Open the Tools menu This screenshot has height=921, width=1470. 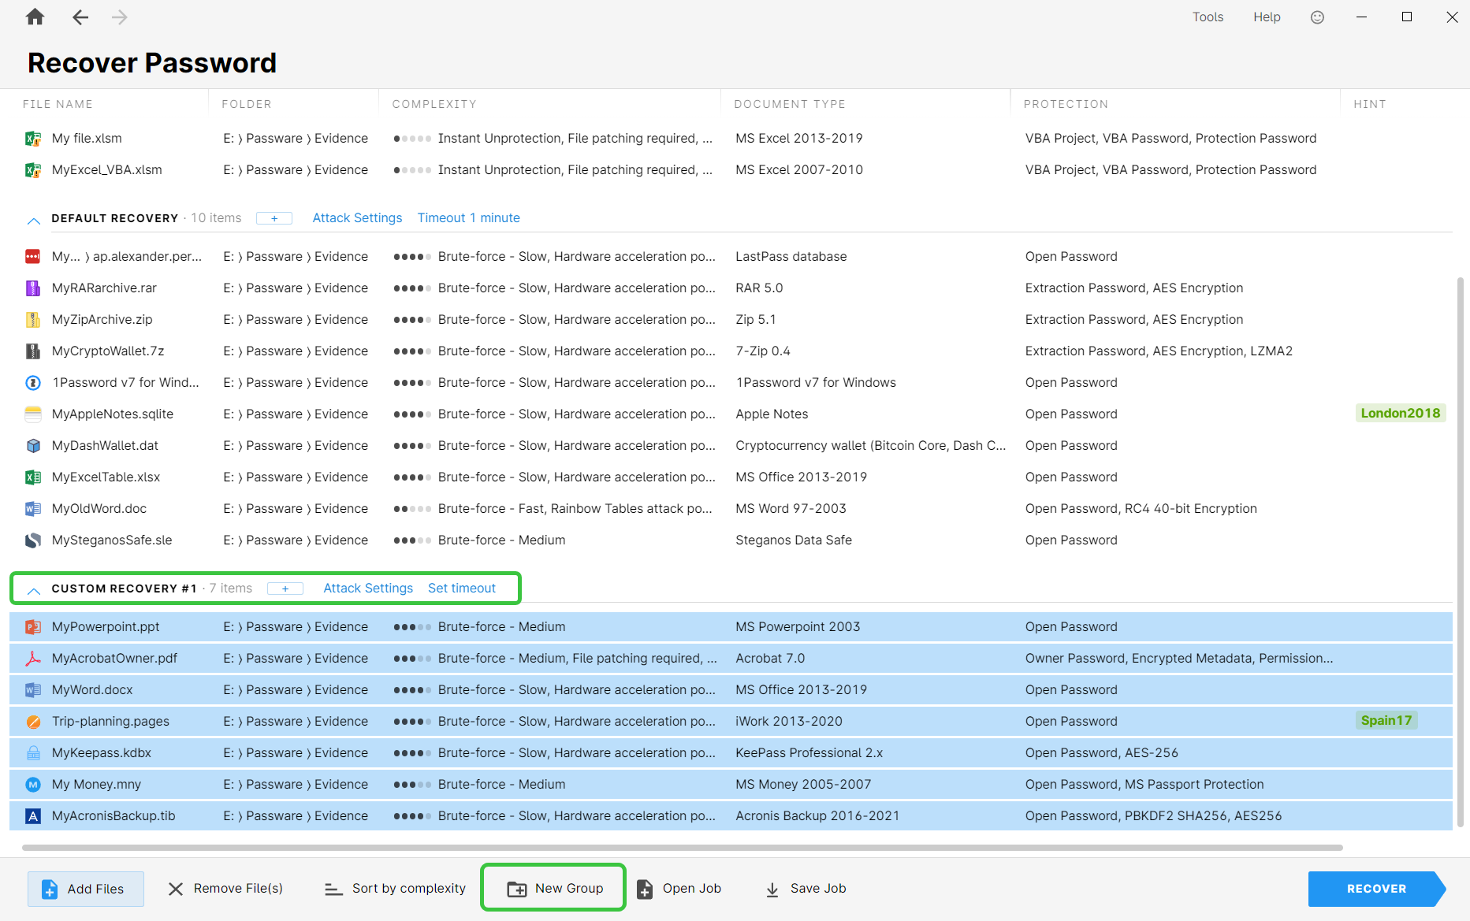pyautogui.click(x=1208, y=17)
